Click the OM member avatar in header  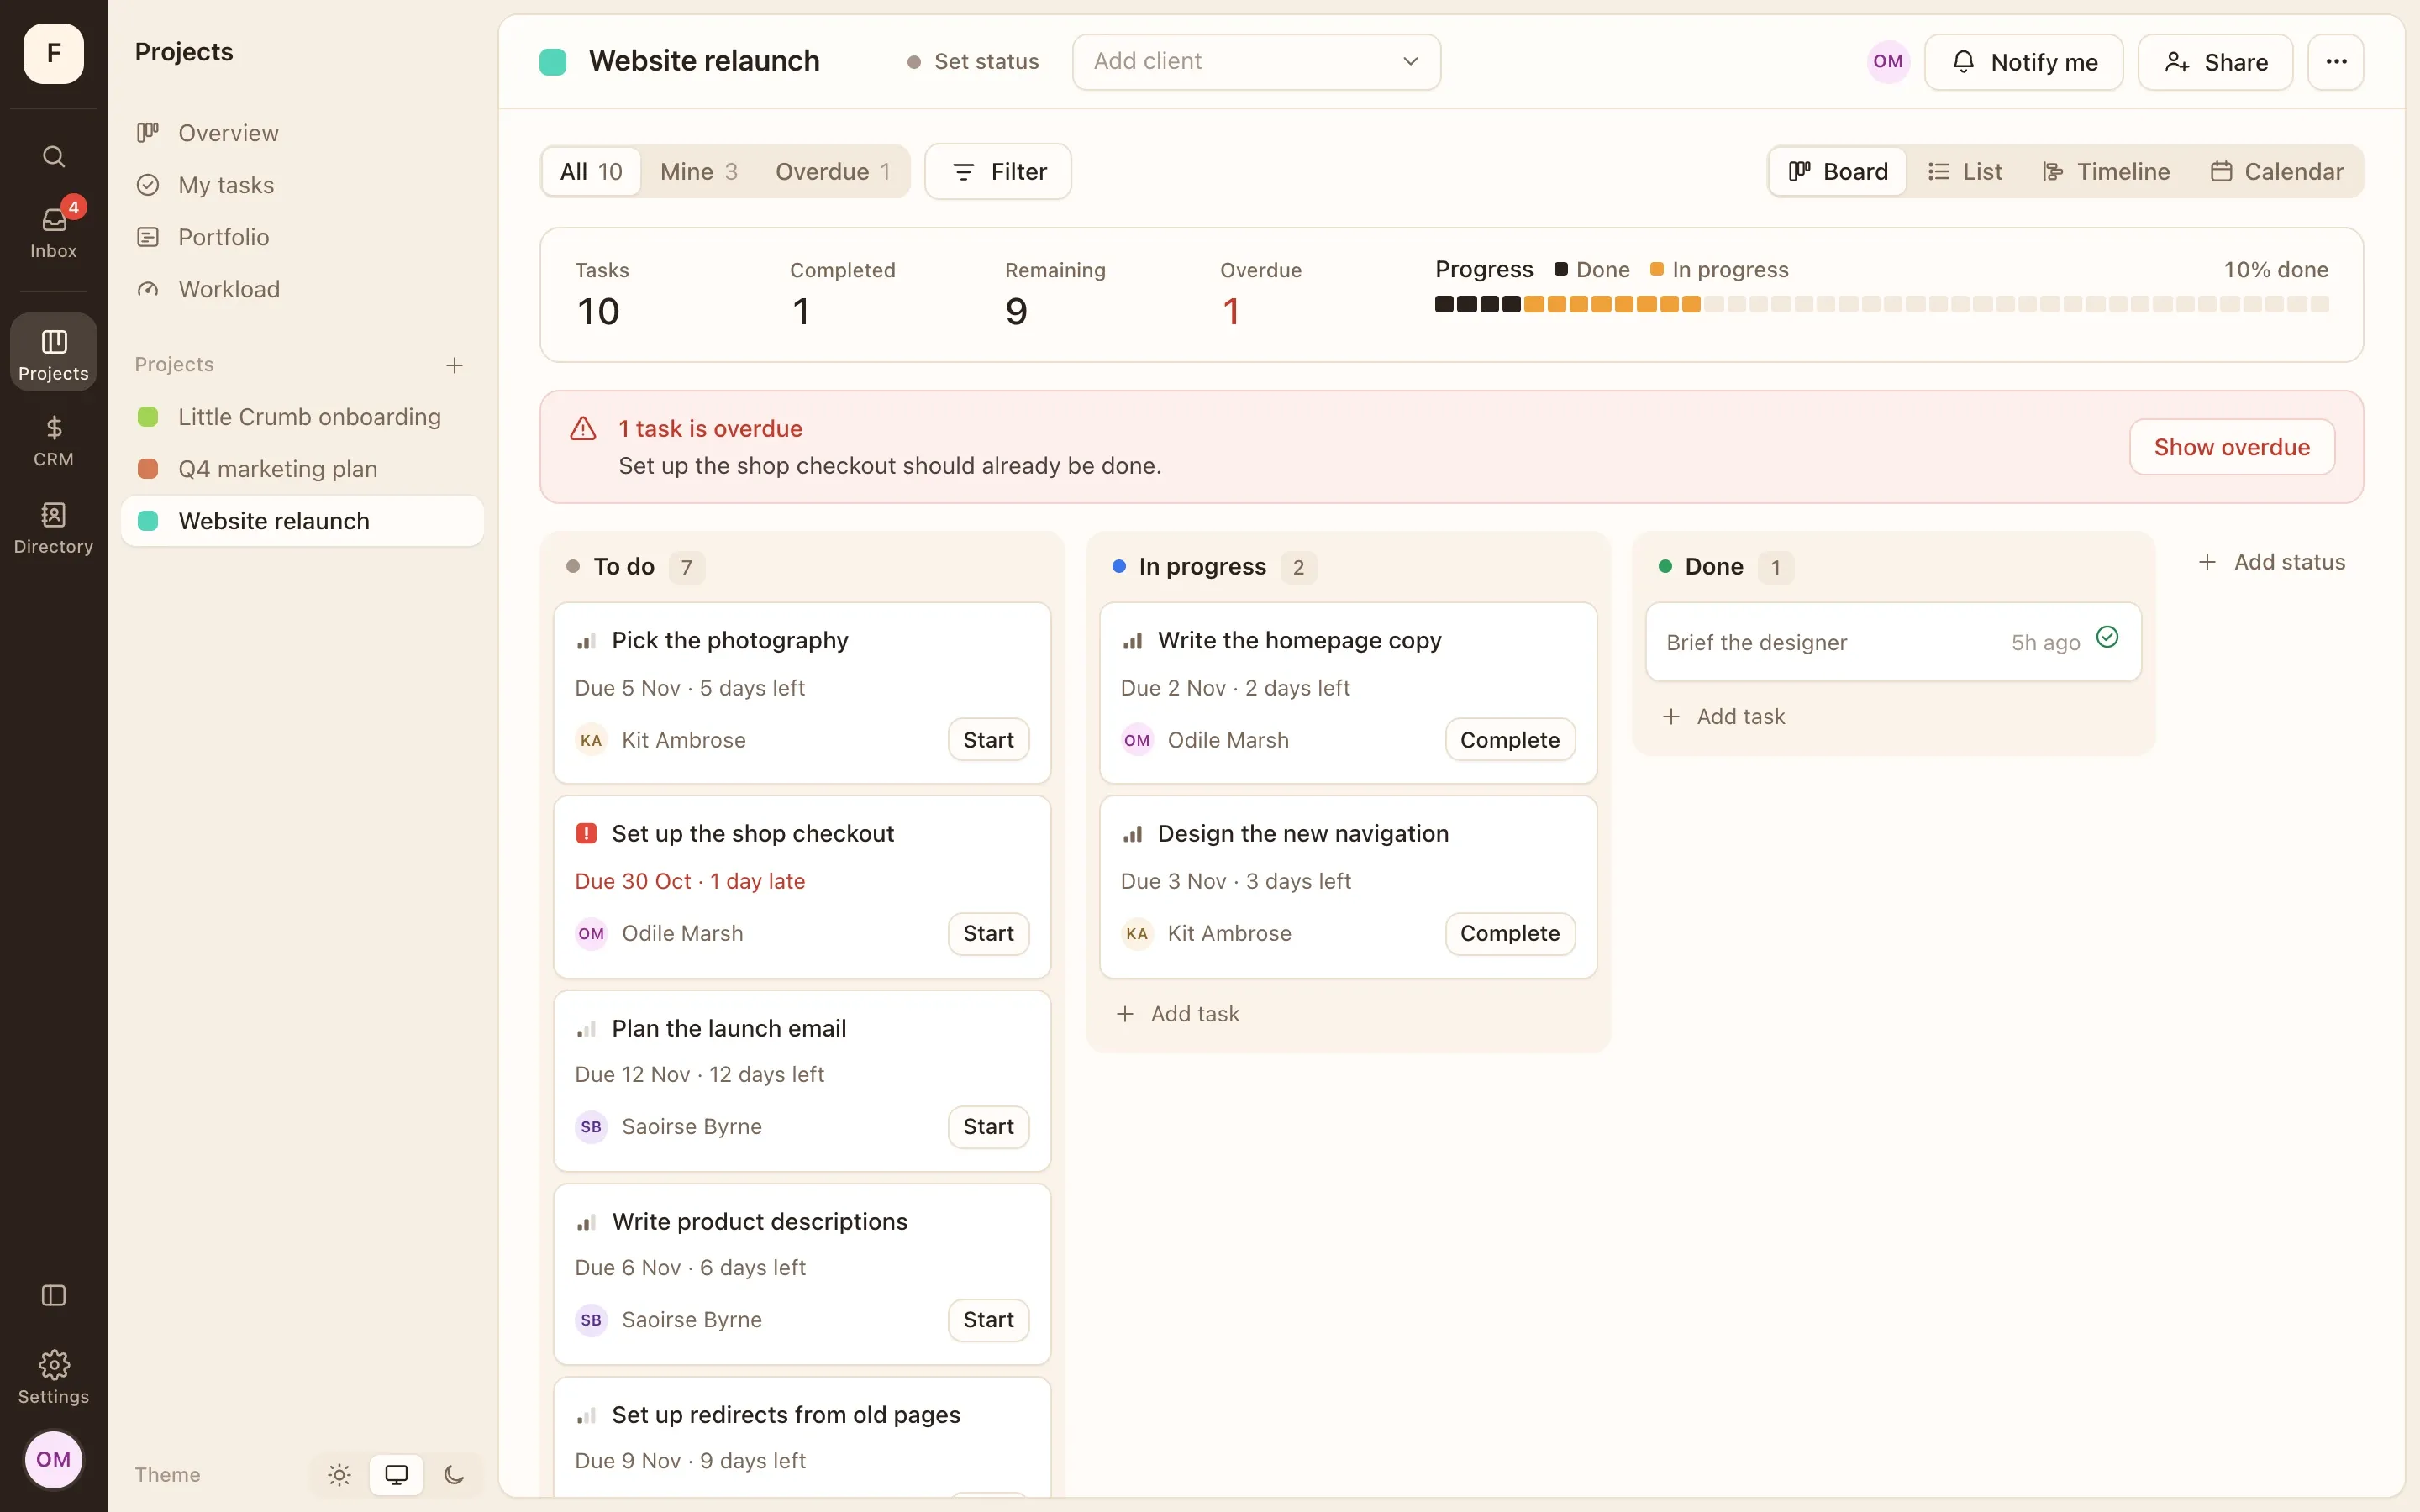click(x=1887, y=62)
